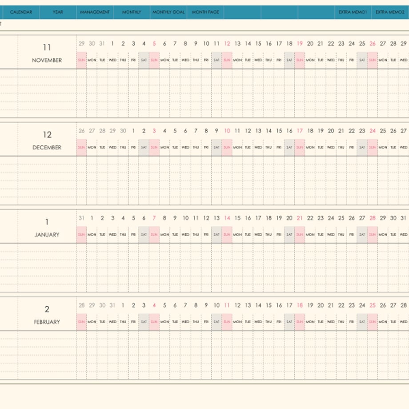Select gray date 30 in December row
Viewport: 409px width, 409px height.
123,131
